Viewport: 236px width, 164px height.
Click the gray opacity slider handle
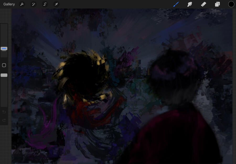4,75
